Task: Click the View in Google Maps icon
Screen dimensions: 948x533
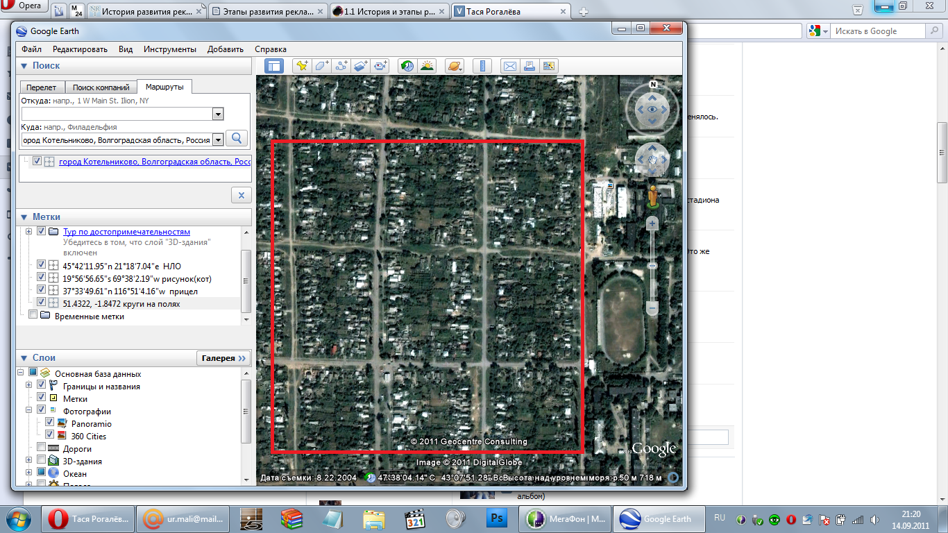Action: [548, 66]
